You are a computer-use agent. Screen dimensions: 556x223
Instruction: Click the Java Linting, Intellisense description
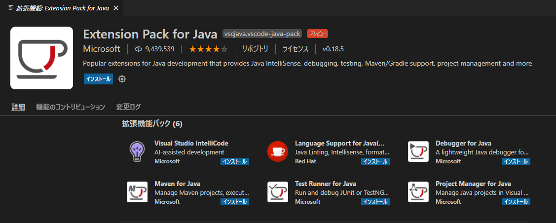coord(342,152)
